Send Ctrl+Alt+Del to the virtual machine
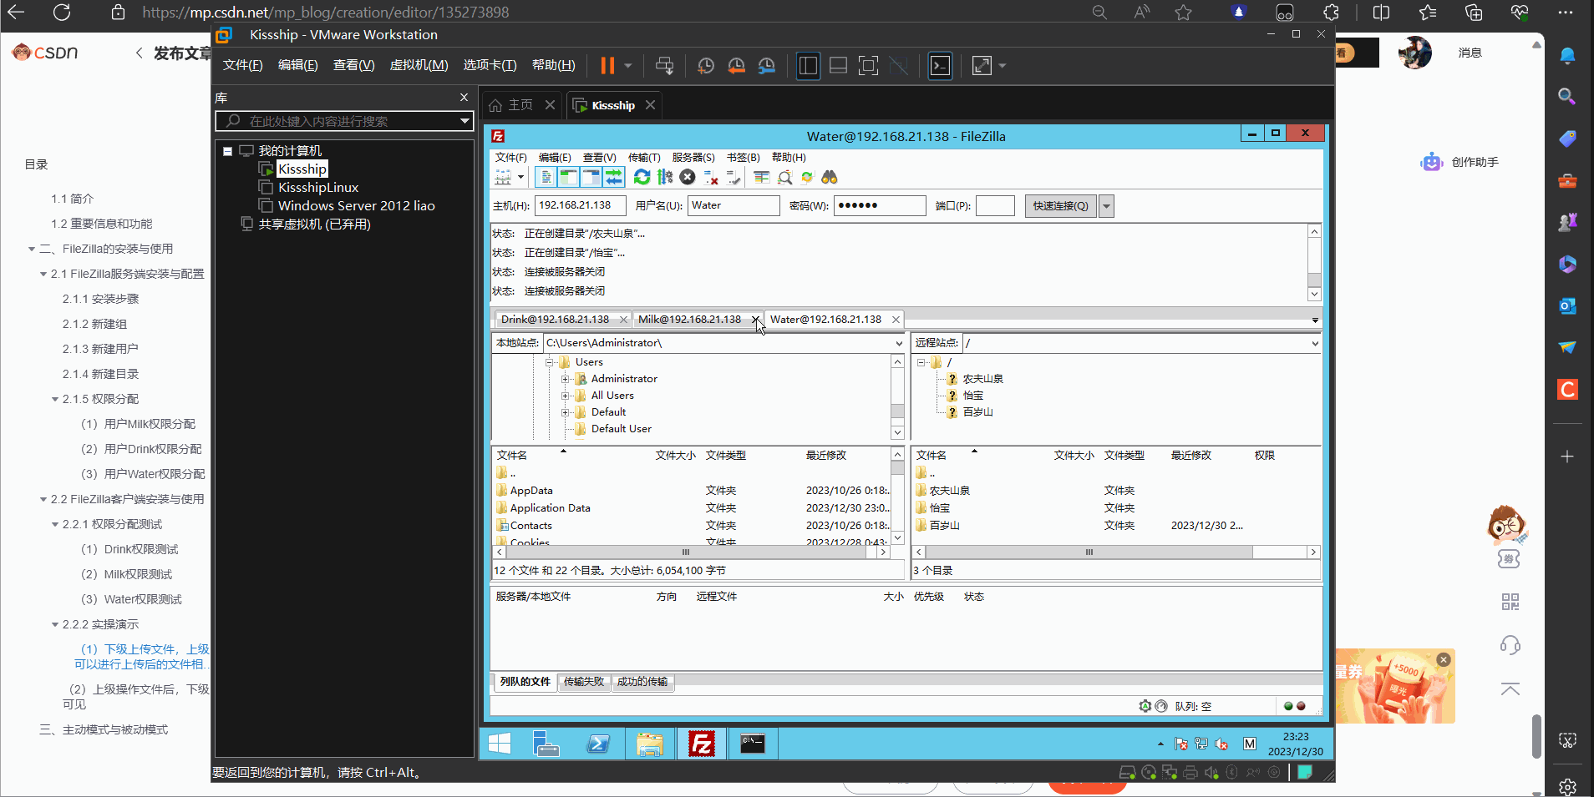The height and width of the screenshot is (797, 1594). 664,66
